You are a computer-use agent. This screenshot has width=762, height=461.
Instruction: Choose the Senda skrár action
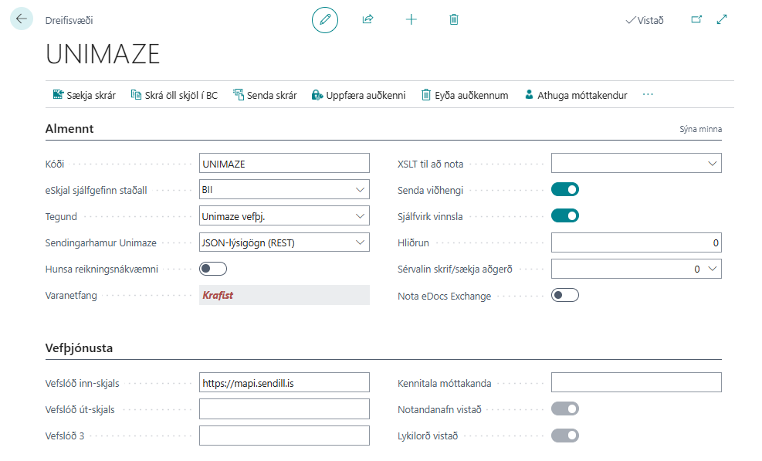pyautogui.click(x=265, y=95)
